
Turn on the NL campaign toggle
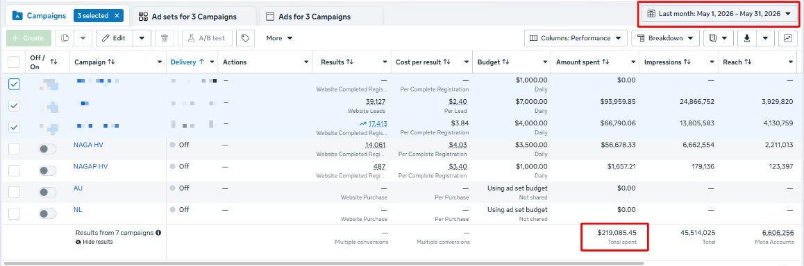[x=48, y=213]
